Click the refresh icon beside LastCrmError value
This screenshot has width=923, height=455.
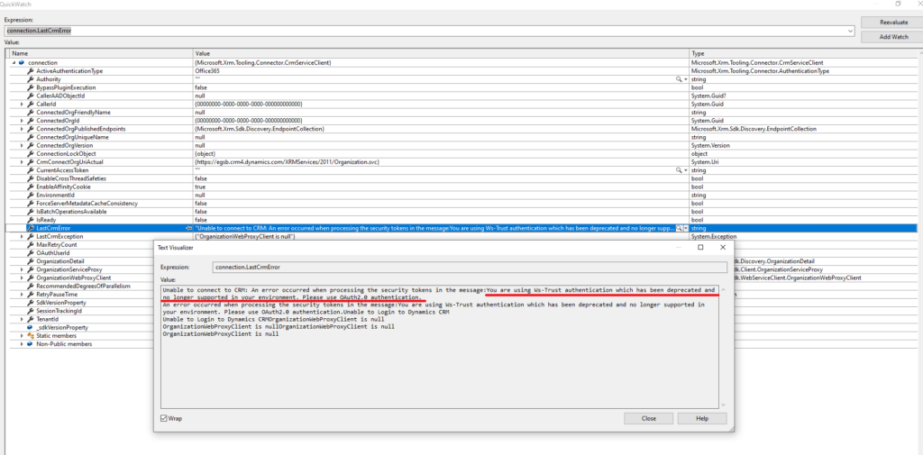(188, 228)
